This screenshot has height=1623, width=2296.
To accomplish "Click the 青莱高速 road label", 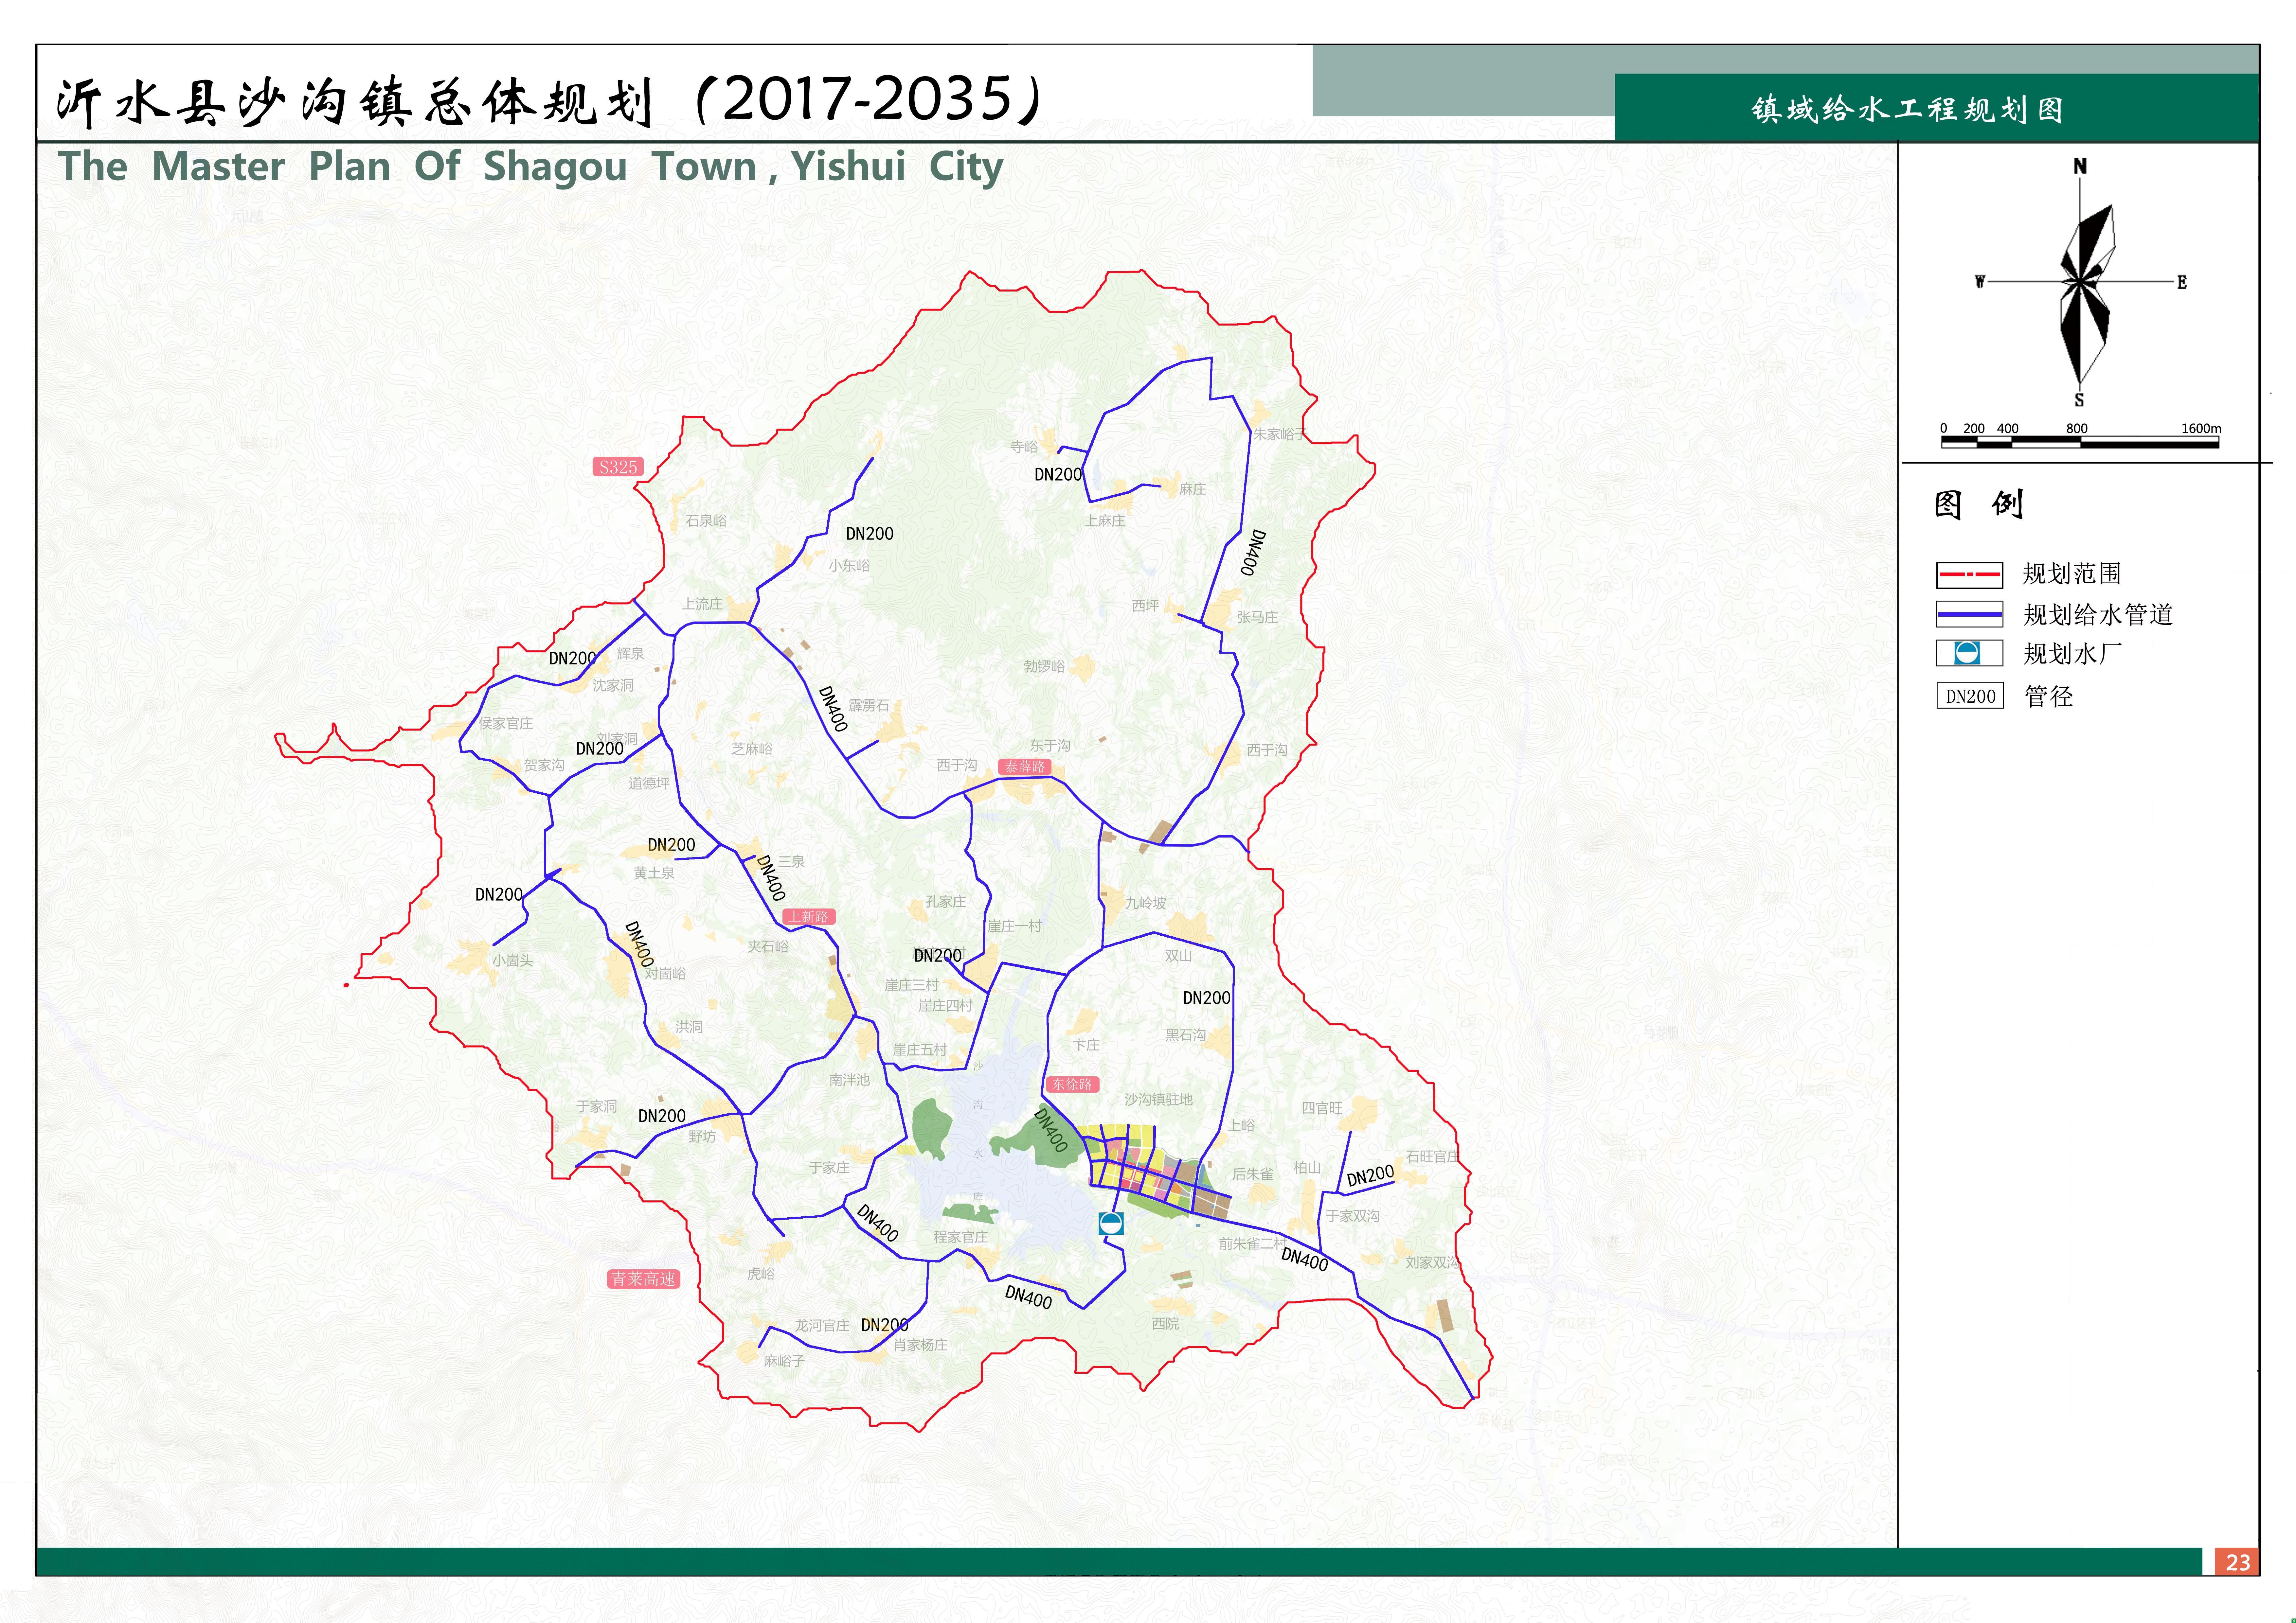I will tap(643, 1279).
